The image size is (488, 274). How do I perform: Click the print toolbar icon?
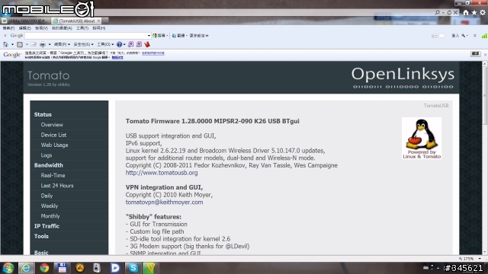(x=43, y=44)
